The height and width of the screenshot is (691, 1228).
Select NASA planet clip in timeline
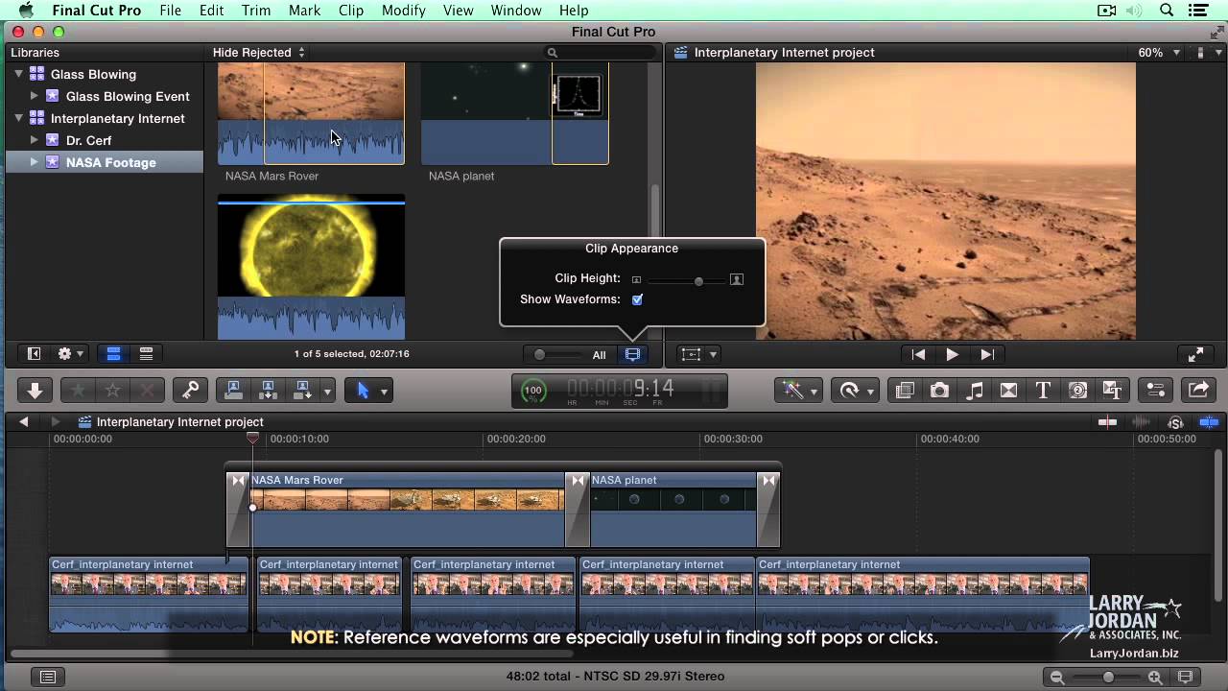673,509
